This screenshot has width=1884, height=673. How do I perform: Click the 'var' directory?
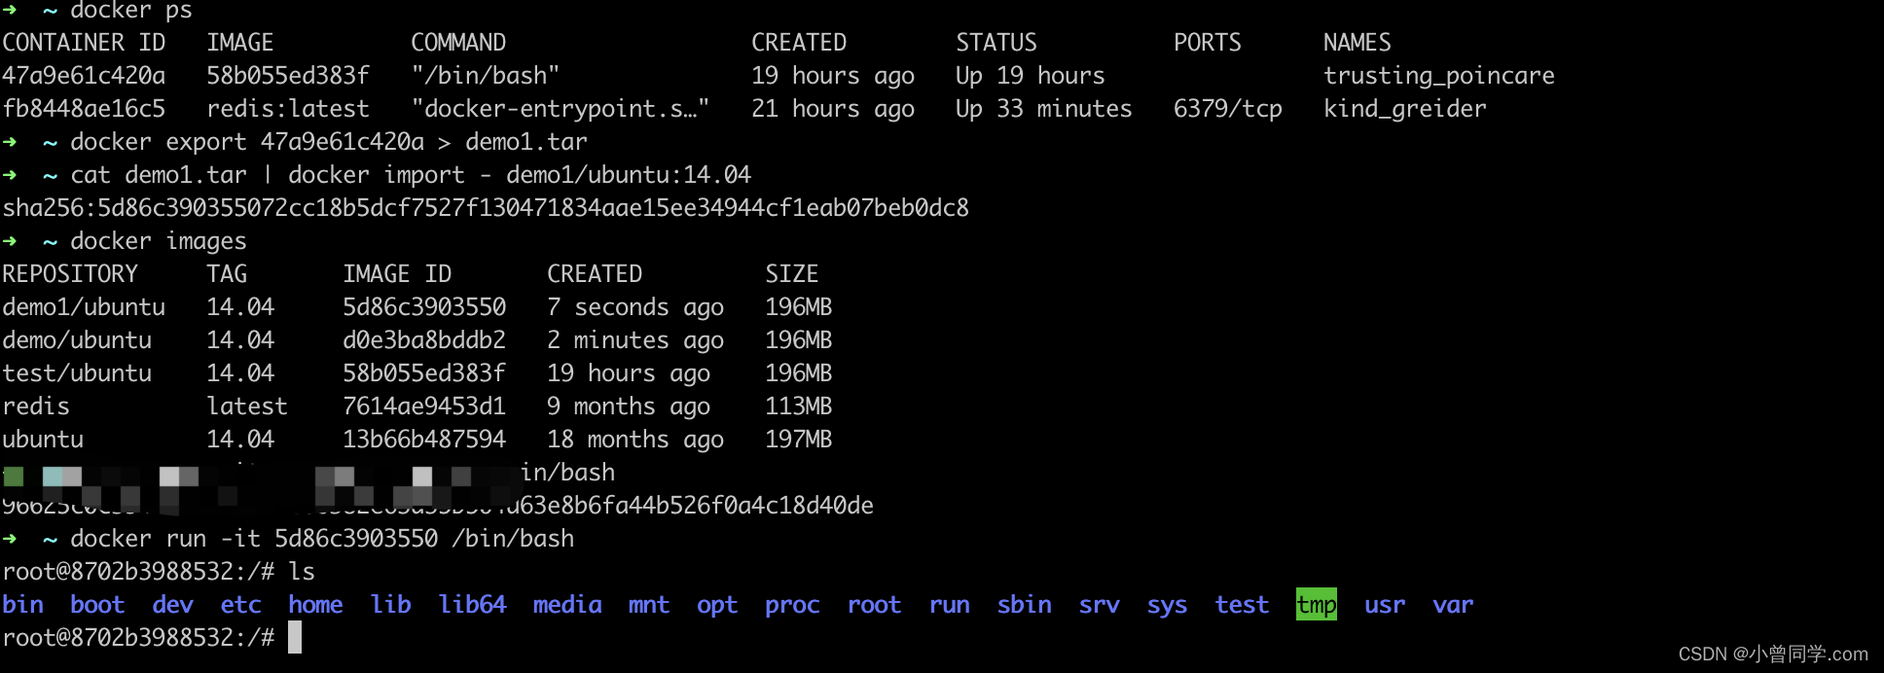(1453, 605)
